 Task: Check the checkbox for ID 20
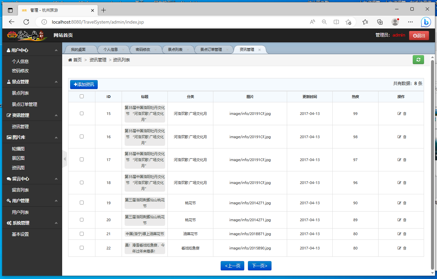click(82, 220)
